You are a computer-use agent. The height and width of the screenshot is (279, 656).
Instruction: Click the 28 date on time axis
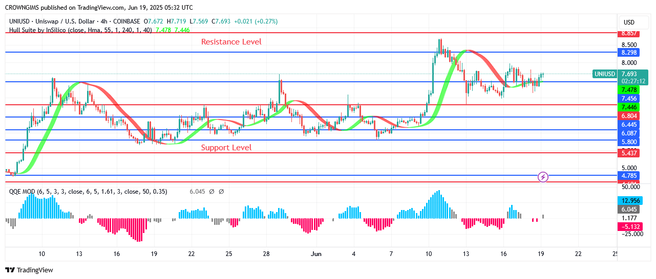point(266,254)
